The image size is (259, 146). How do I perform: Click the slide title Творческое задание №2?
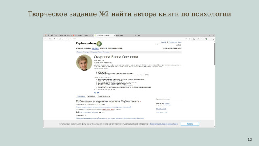pyautogui.click(x=129, y=14)
